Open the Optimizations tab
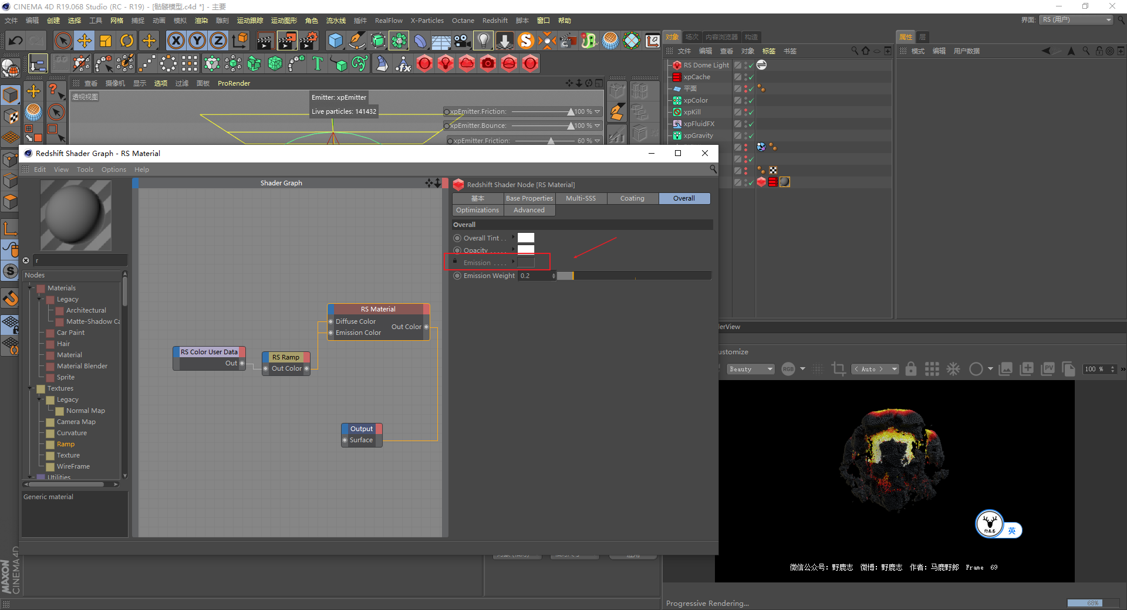This screenshot has height=610, width=1127. tap(477, 210)
